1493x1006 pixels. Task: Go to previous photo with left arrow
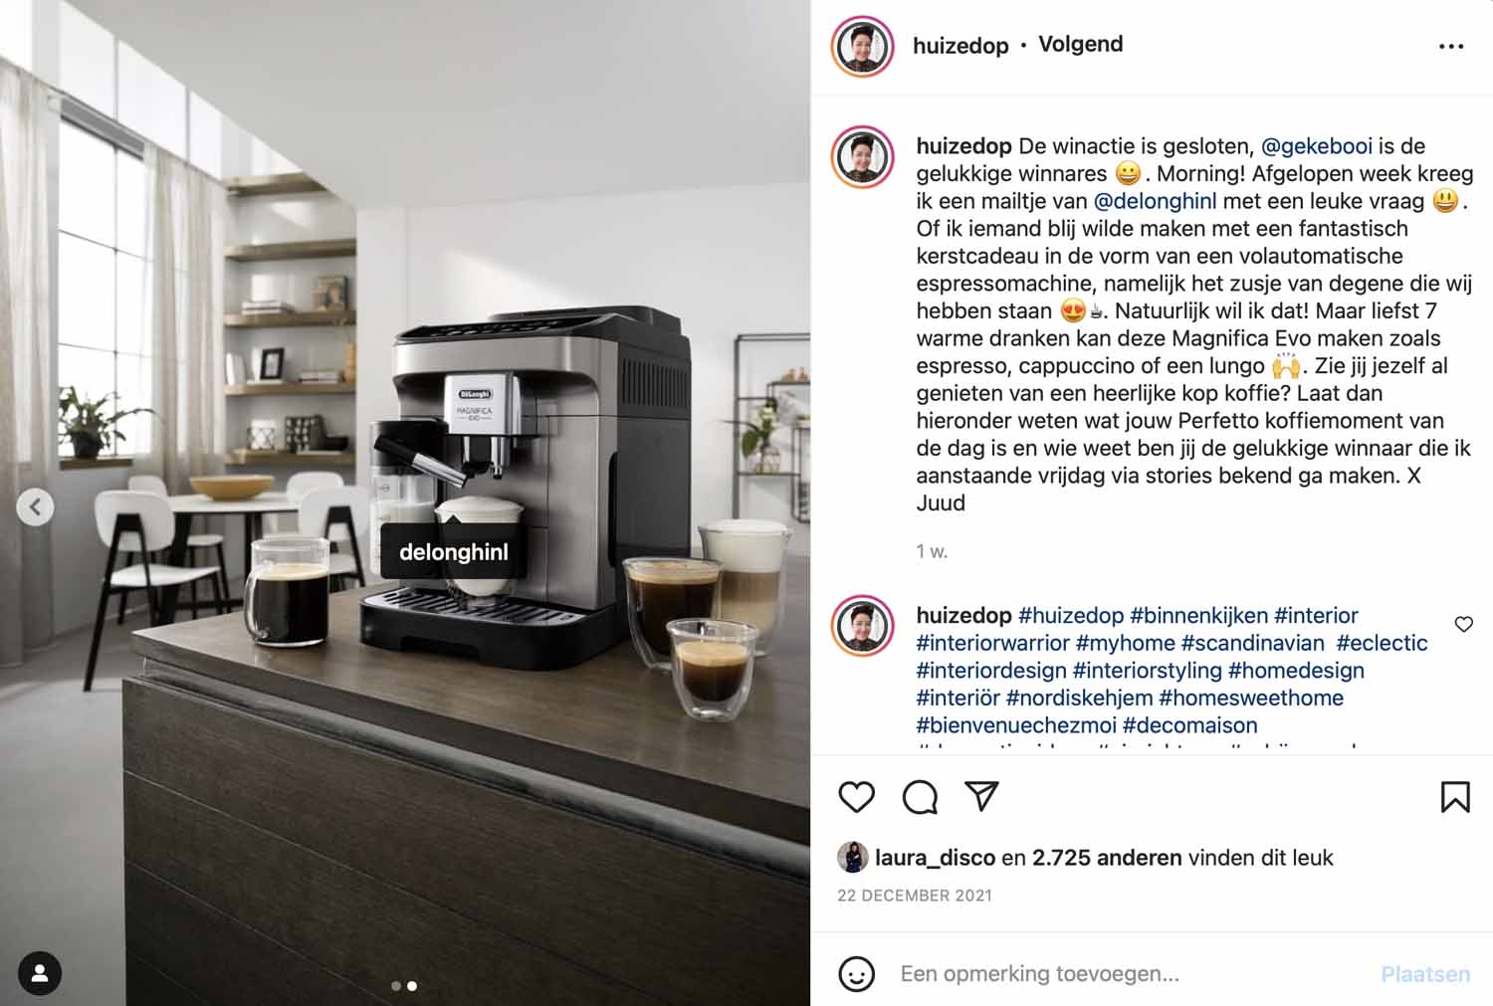(x=35, y=506)
